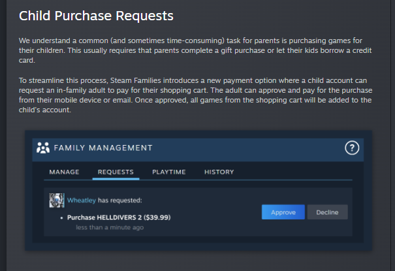Open the help question mark icon
The image size is (395, 271).
pos(352,148)
